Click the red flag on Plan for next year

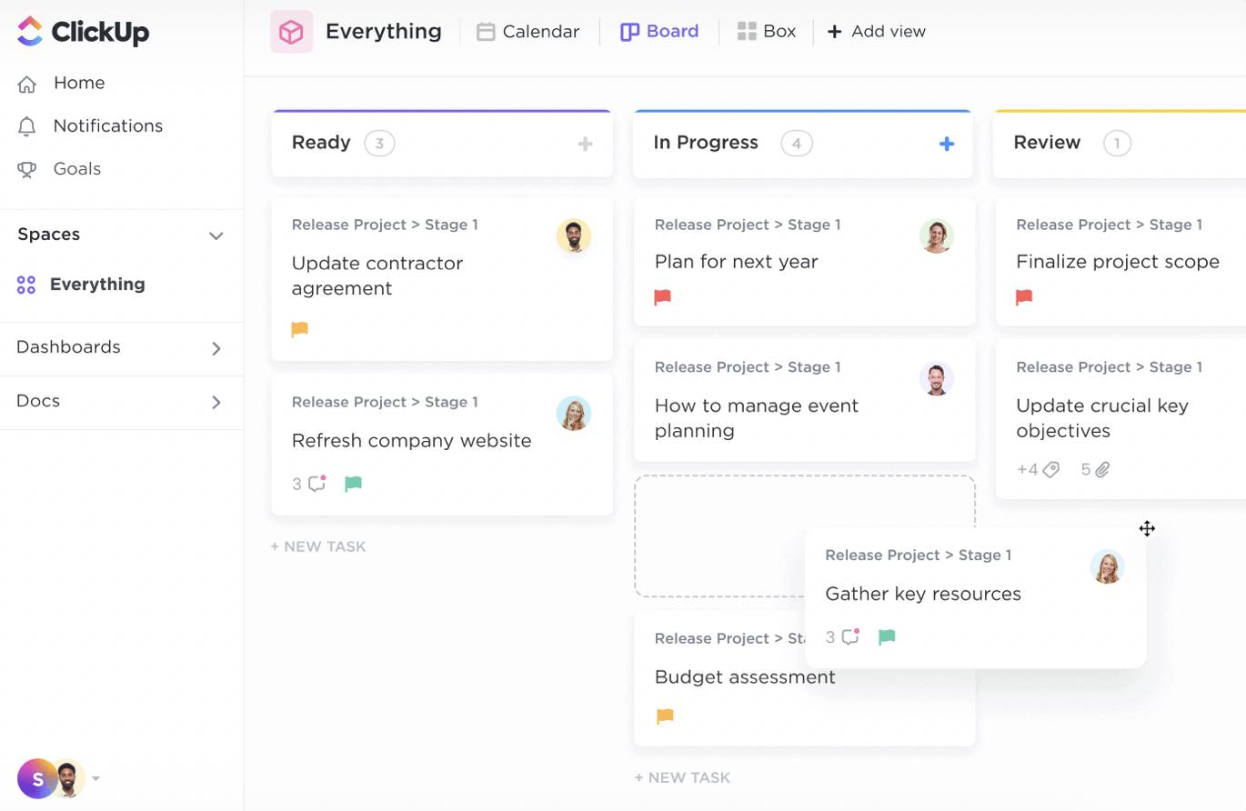tap(662, 296)
